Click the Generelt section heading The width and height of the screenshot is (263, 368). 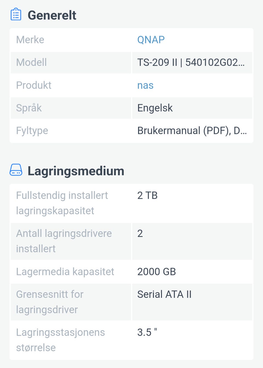tap(52, 15)
